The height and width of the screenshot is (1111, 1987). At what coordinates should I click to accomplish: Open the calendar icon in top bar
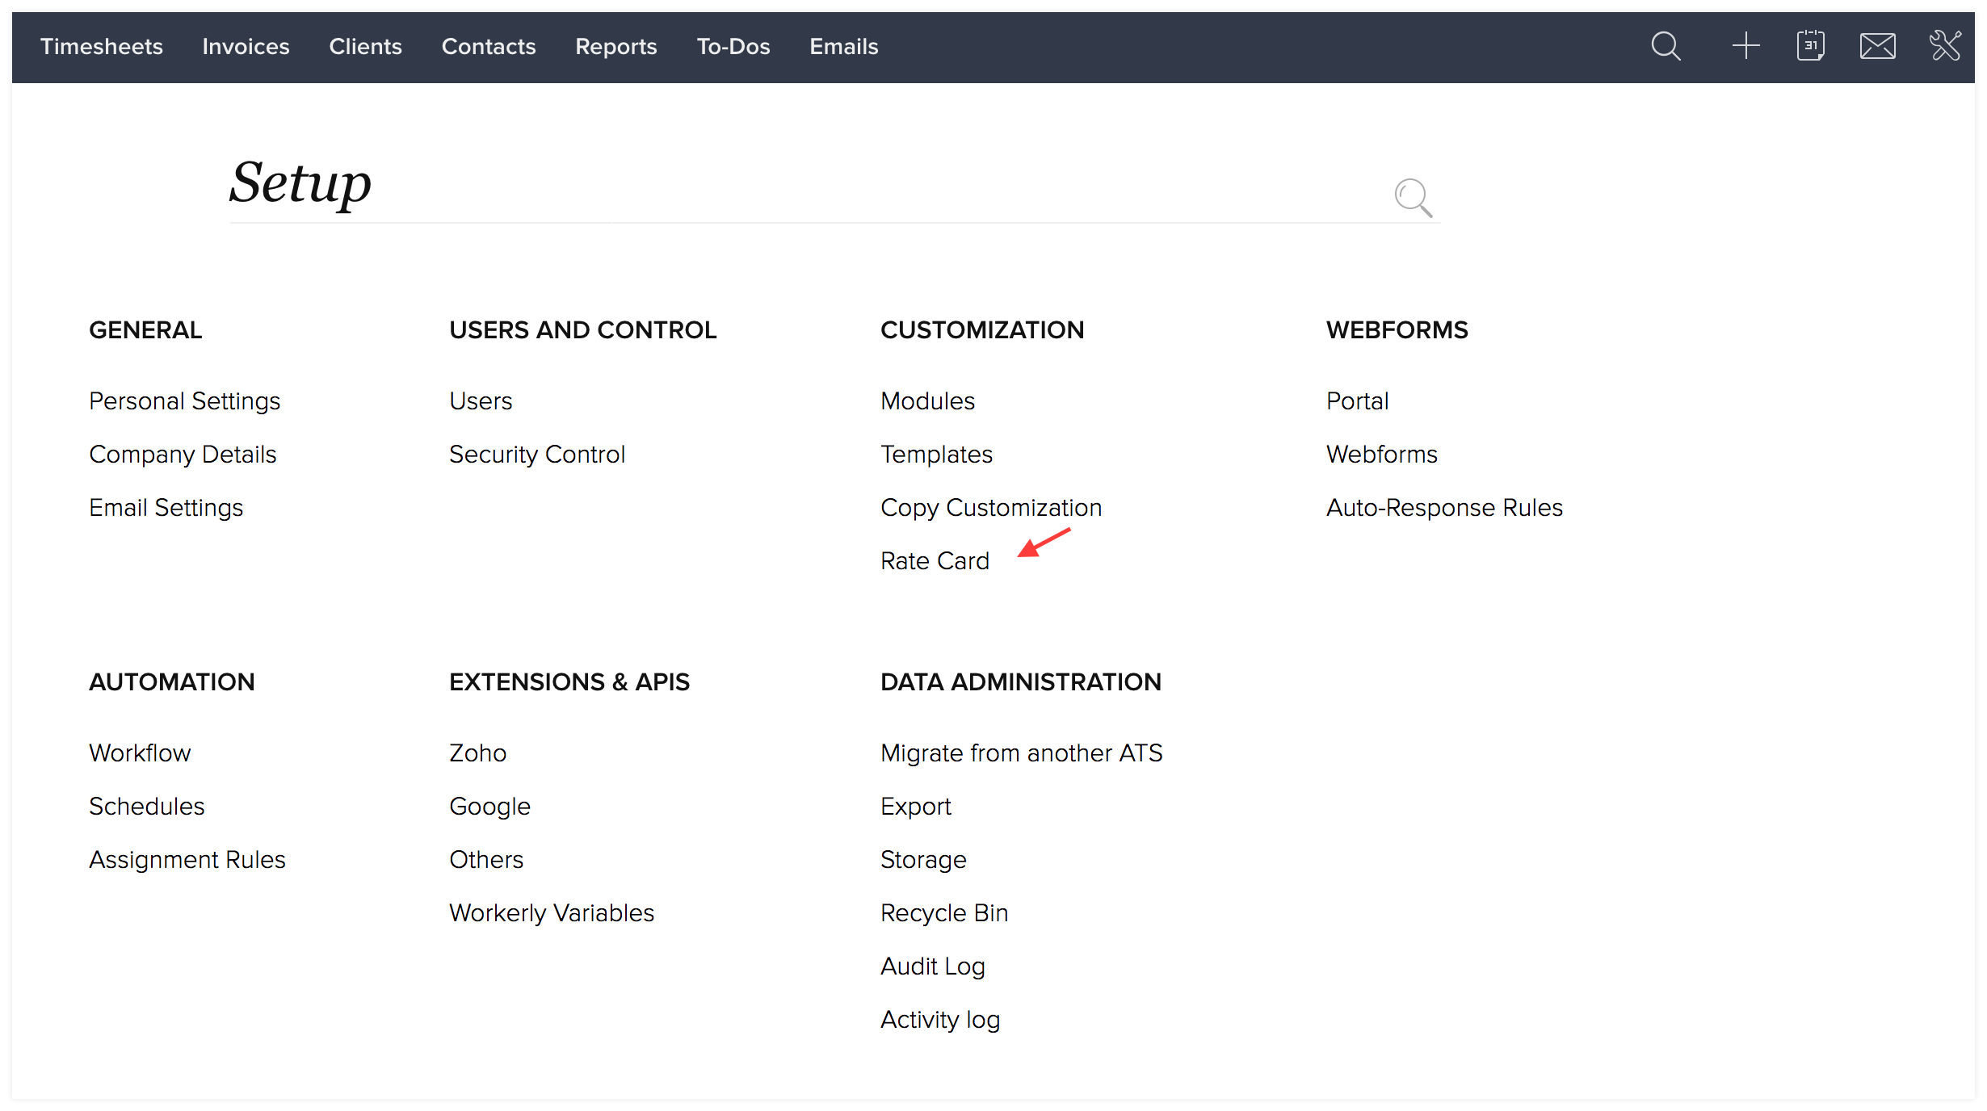(x=1810, y=46)
